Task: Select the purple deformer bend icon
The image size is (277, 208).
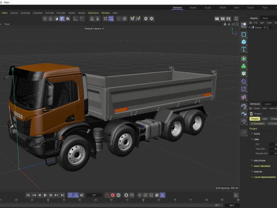Action: point(244,81)
